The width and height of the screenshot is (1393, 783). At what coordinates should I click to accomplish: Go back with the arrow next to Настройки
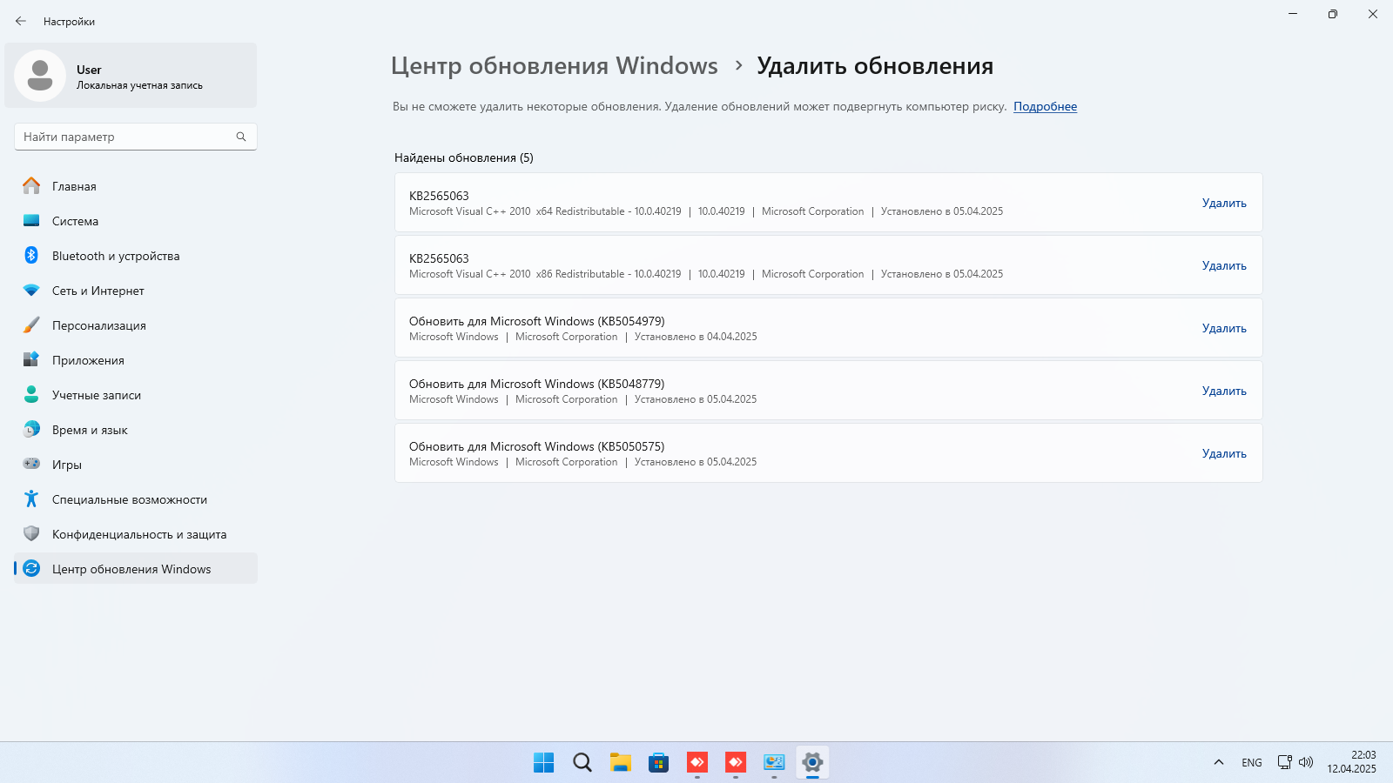click(21, 21)
